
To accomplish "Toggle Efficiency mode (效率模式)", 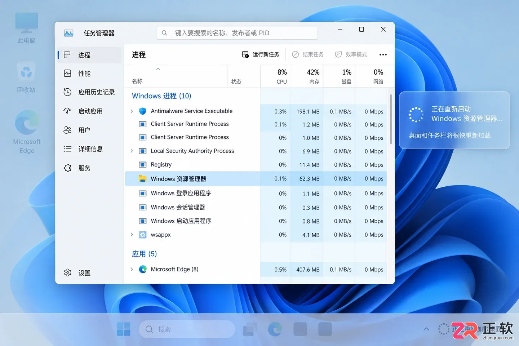I will click(351, 54).
